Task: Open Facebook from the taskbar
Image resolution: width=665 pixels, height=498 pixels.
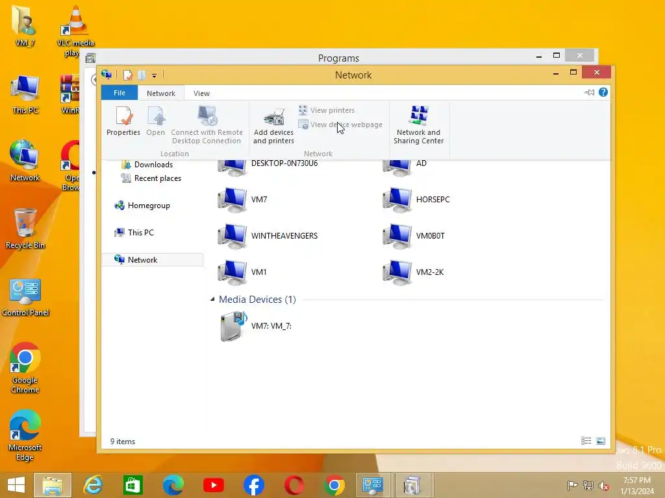Action: pos(254,485)
